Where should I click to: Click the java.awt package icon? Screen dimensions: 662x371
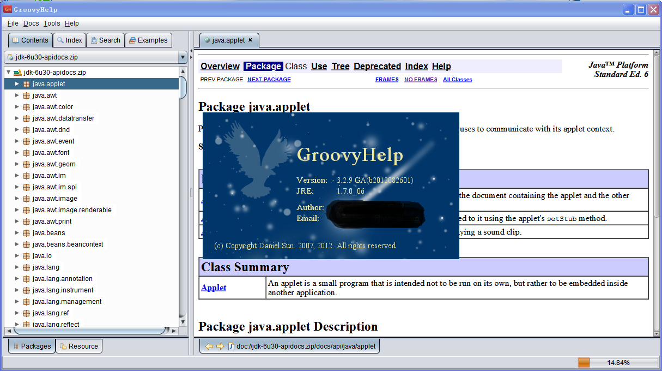(x=26, y=95)
